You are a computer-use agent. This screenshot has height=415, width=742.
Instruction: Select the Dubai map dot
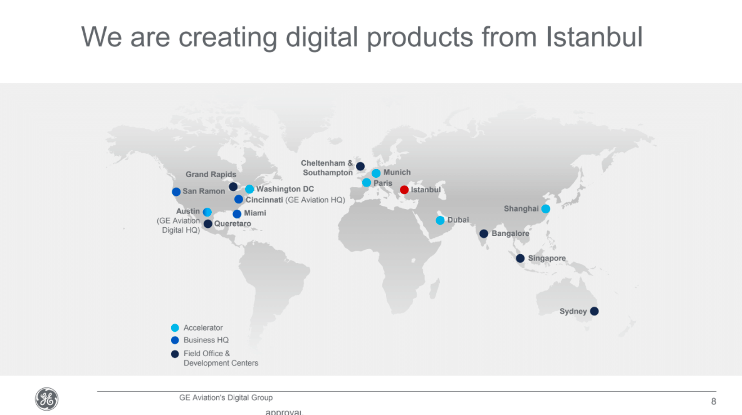coord(440,220)
